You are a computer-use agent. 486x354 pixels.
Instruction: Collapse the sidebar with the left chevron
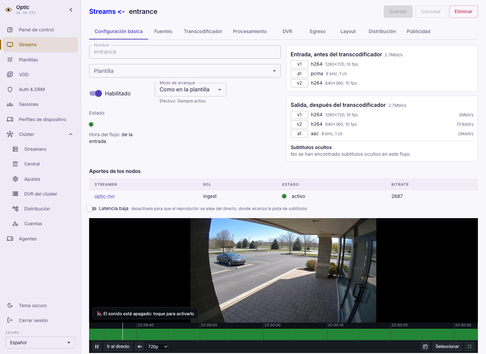coord(71,10)
